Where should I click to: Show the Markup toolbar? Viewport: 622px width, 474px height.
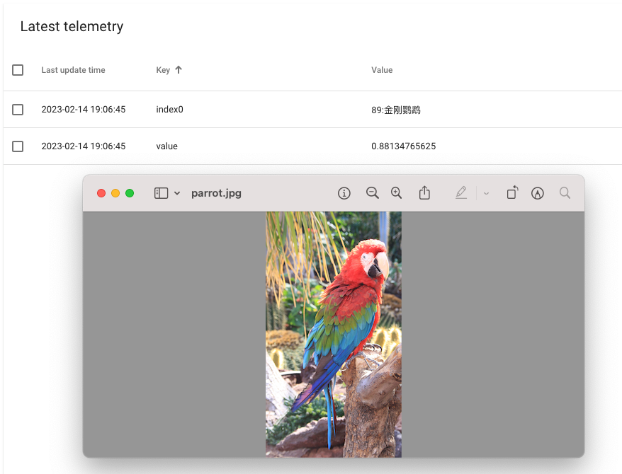[537, 193]
